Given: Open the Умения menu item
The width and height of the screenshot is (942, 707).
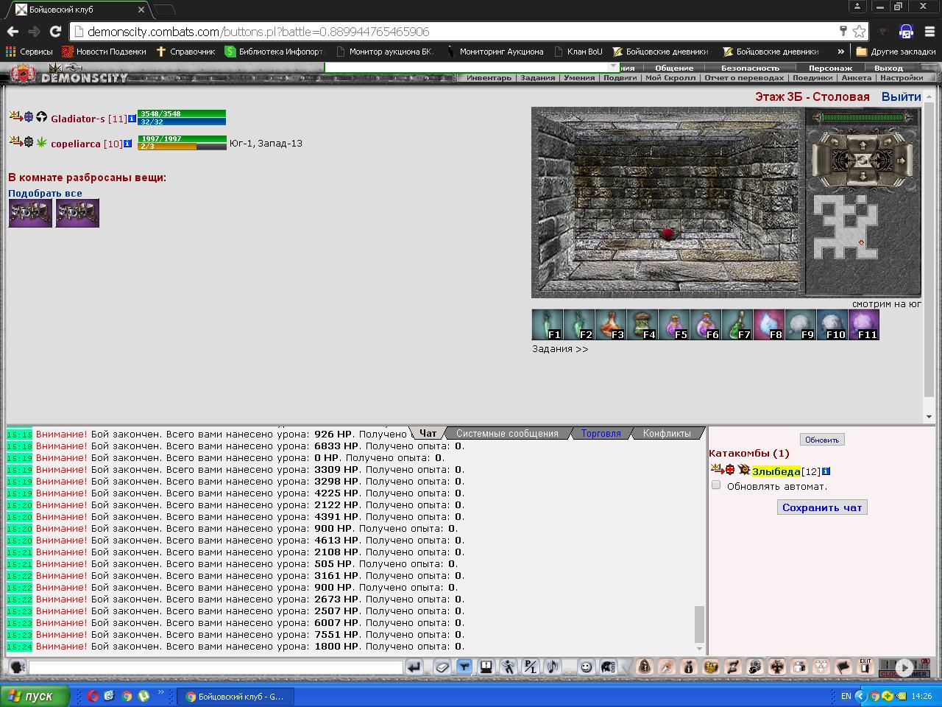Looking at the screenshot, I should pos(579,77).
